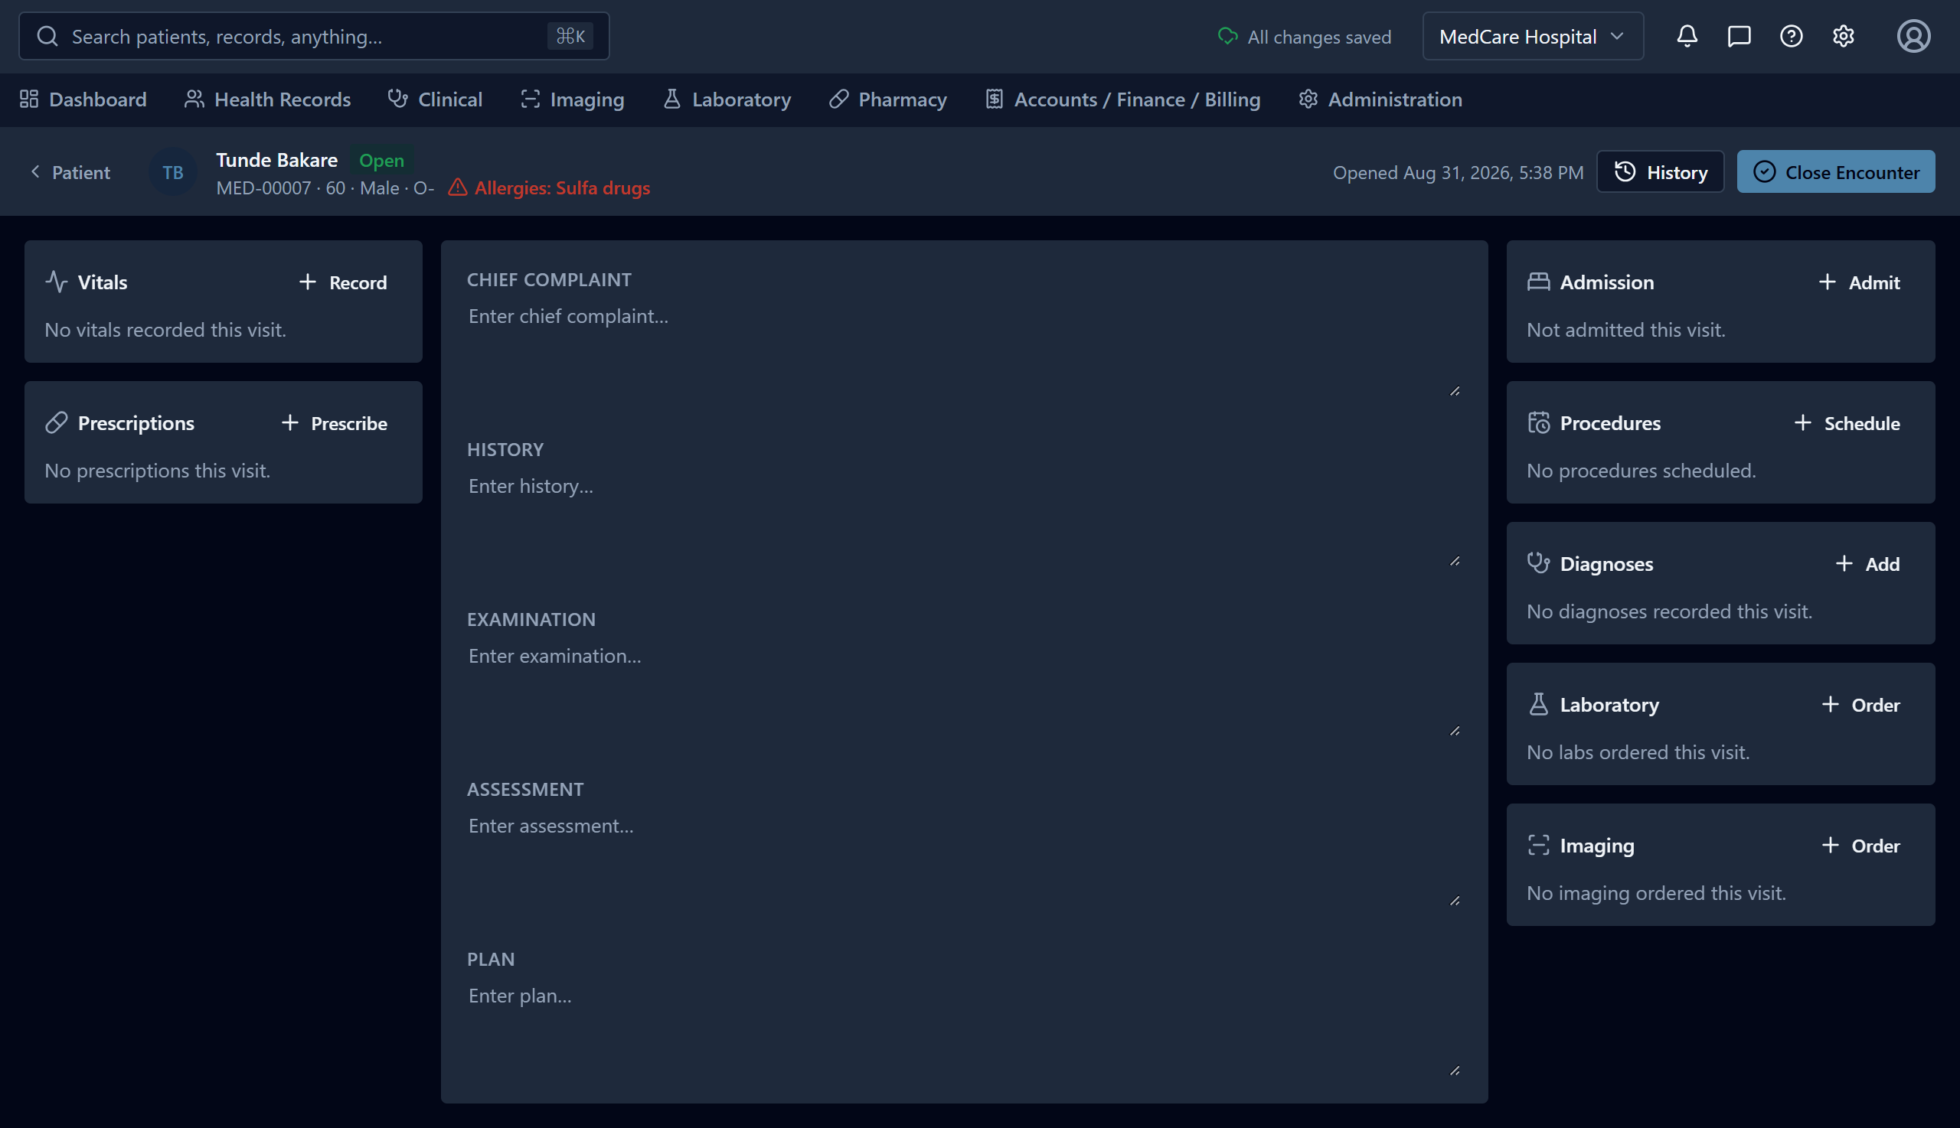Viewport: 1960px width, 1128px height.
Task: Grab the History field resize handle
Action: click(1455, 561)
